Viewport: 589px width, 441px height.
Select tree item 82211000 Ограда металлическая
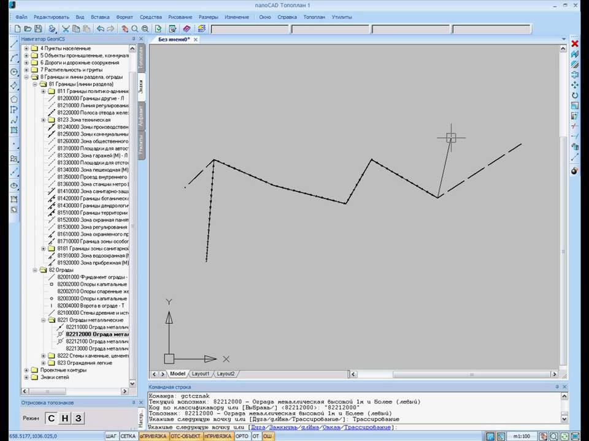97,327
